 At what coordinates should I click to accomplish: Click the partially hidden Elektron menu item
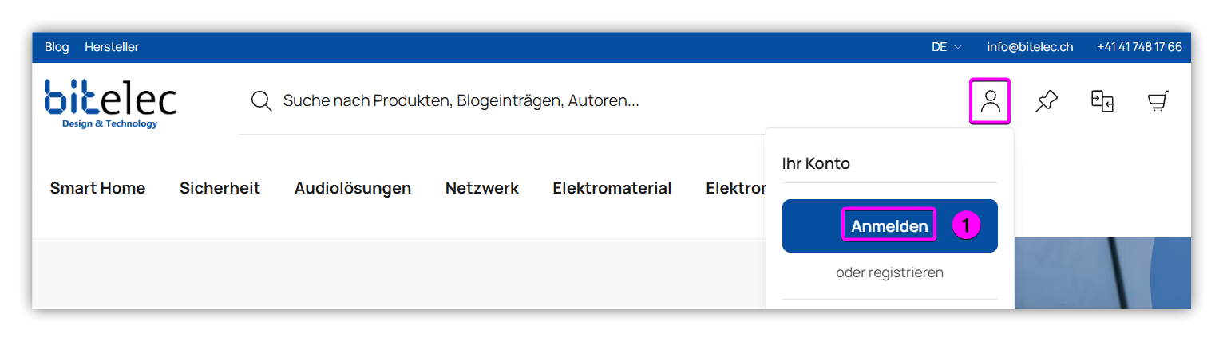click(734, 188)
